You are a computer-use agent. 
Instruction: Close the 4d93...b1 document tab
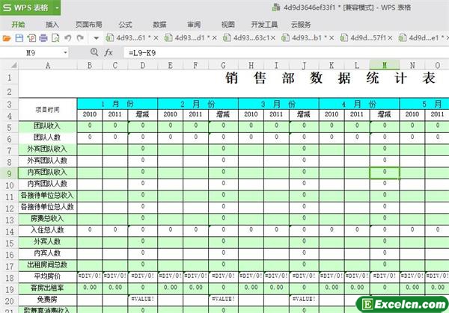[332, 38]
